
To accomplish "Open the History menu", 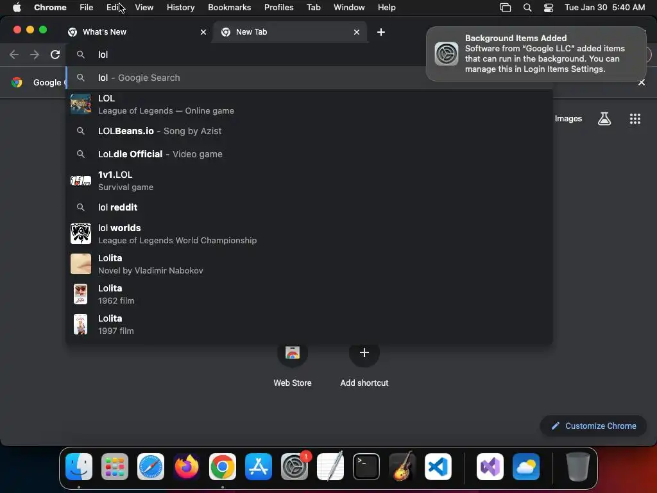I will (180, 8).
